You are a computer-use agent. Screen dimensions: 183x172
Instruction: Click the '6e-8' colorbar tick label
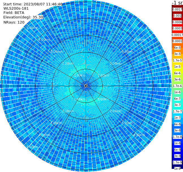click(x=177, y=124)
